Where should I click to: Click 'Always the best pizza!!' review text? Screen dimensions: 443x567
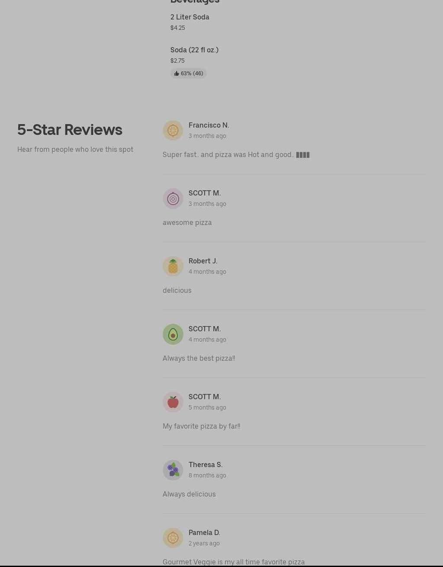[x=199, y=358]
